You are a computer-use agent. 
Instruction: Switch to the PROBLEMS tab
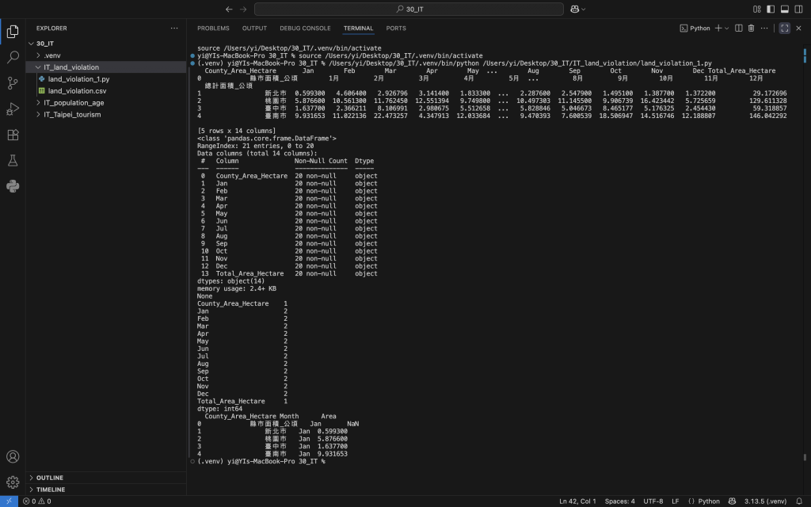(x=213, y=29)
